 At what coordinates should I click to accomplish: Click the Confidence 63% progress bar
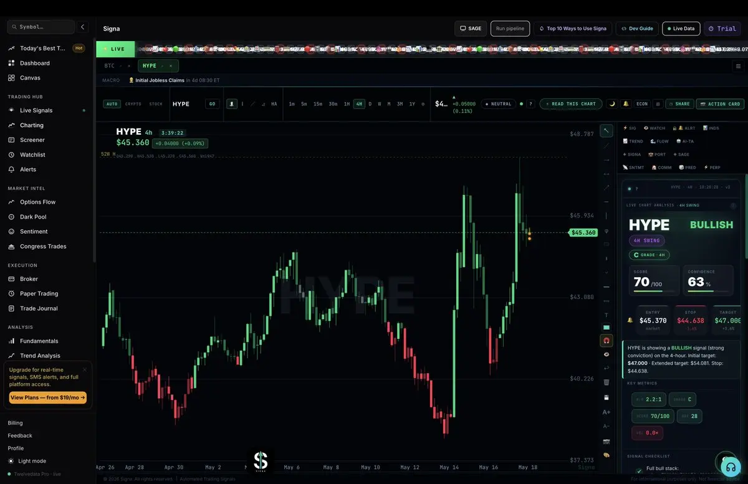tap(709, 290)
